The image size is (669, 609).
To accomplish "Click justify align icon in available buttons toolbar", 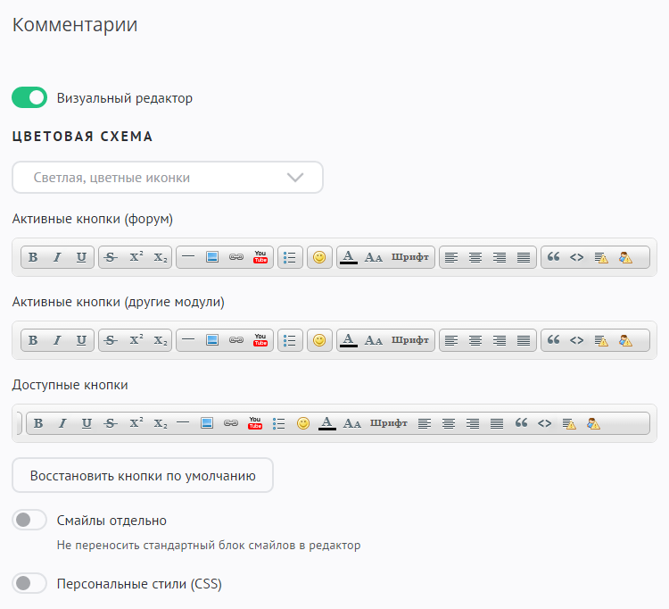I will (497, 423).
